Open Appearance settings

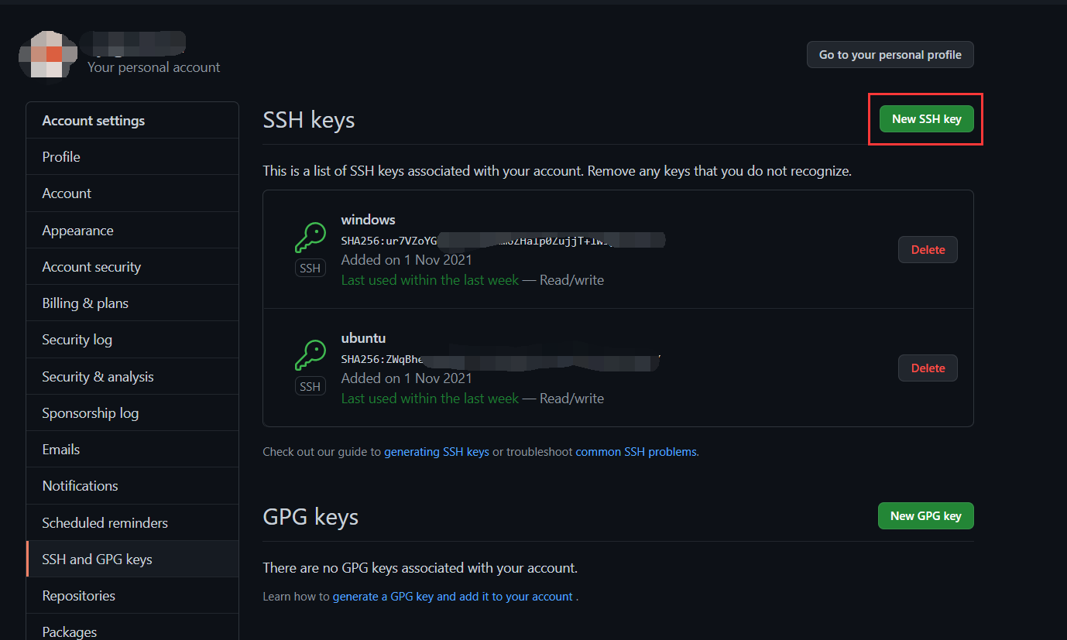click(77, 230)
